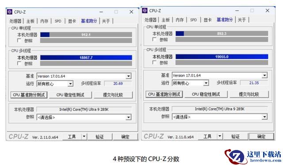Viewport: 283px width, 165px height.
Task: Run CPU 稳定性测试 in left window
Action: tap(70, 95)
